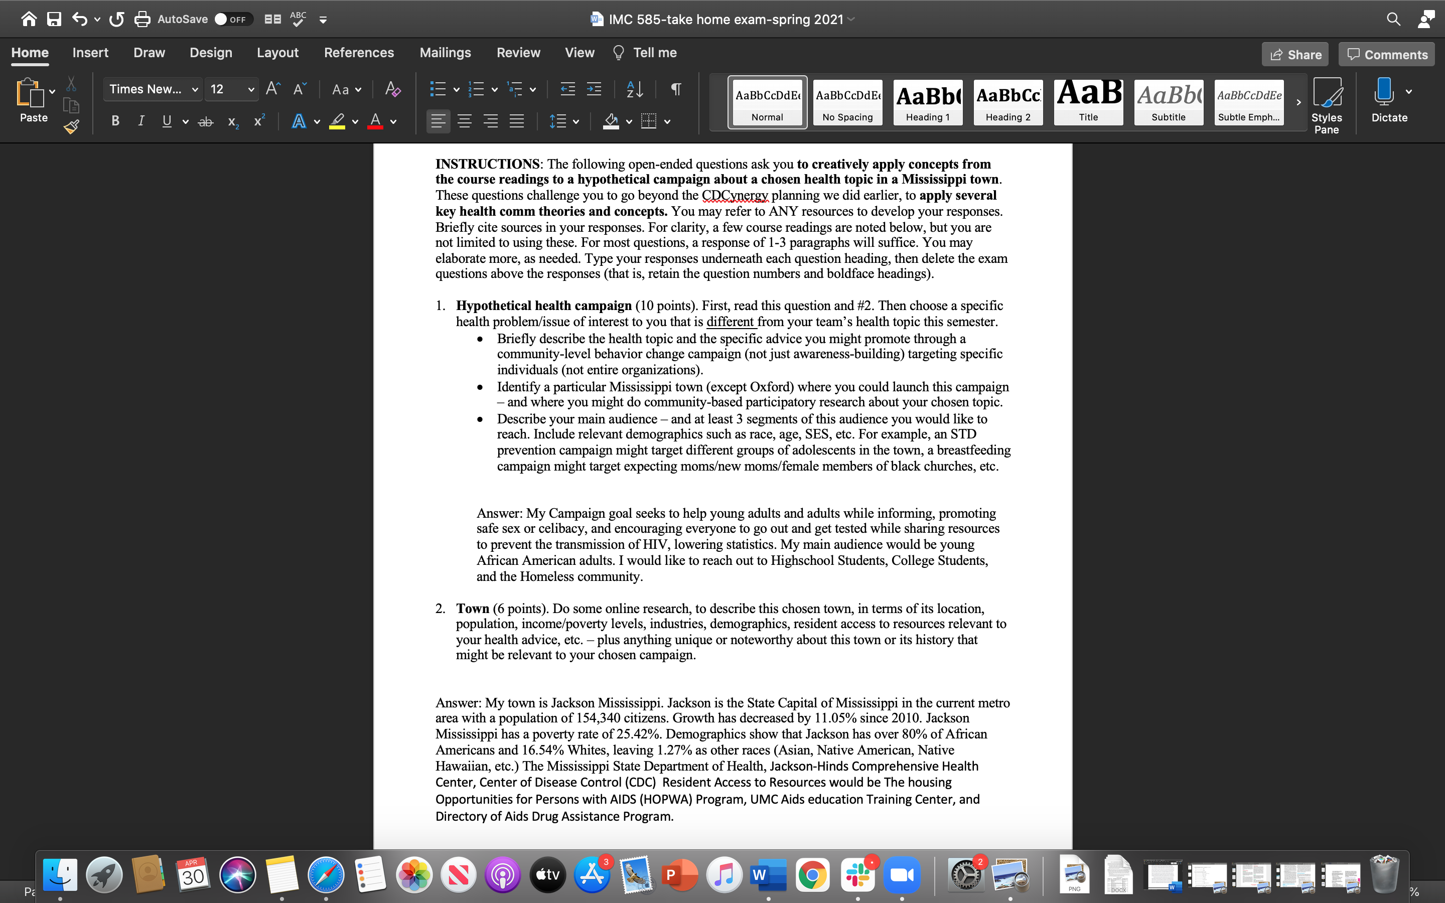This screenshot has height=903, width=1445.
Task: Expand the styles gallery arrow
Action: pos(1298,102)
